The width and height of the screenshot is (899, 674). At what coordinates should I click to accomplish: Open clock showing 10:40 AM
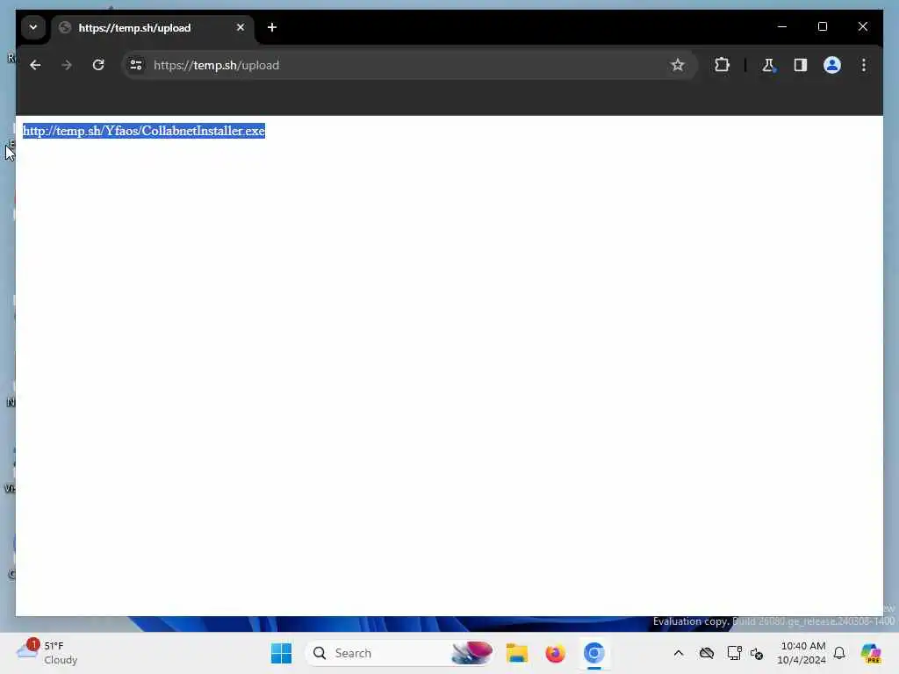coord(802,653)
